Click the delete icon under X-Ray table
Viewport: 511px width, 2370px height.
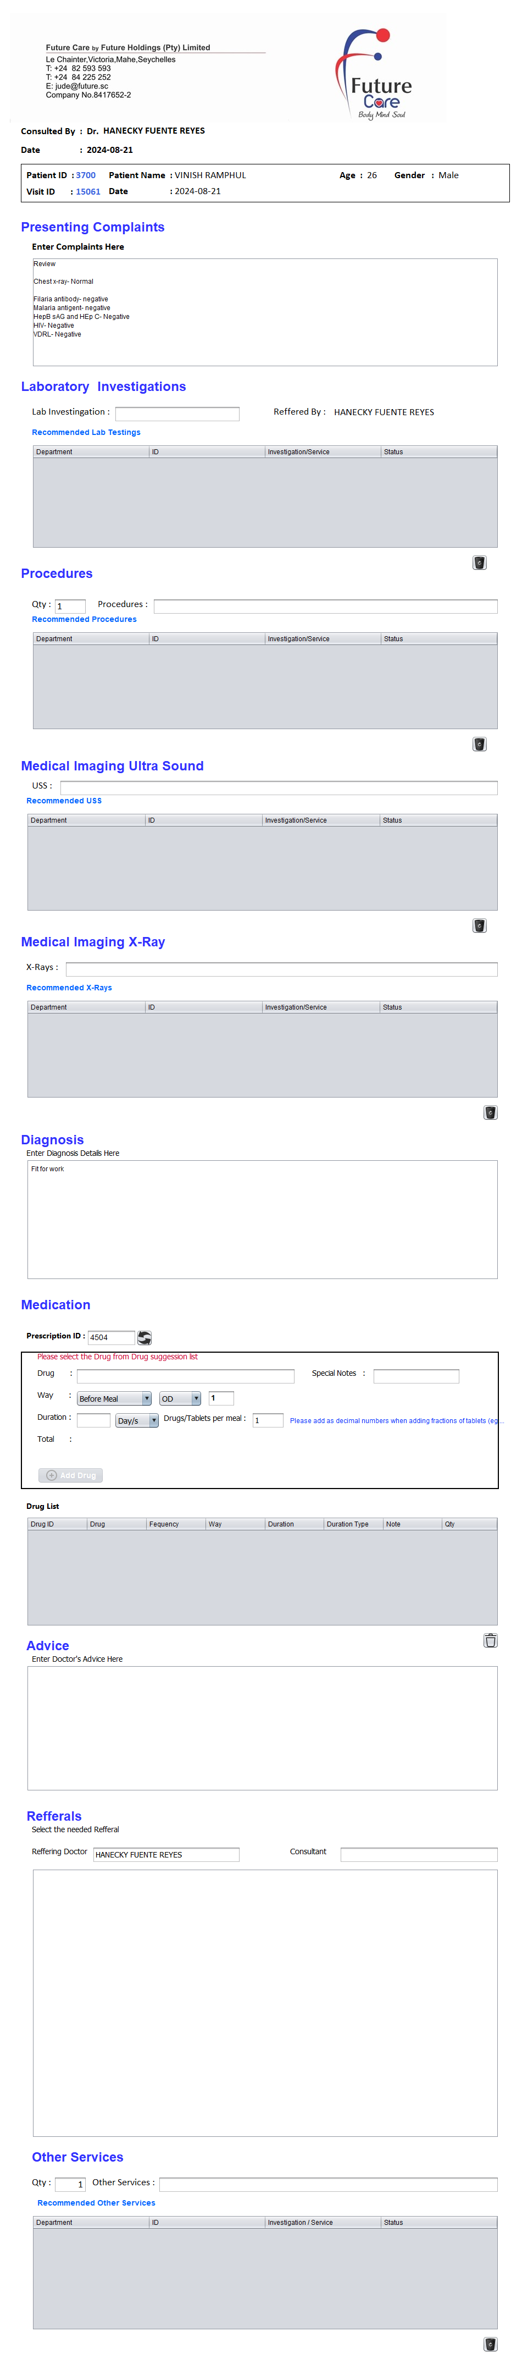coord(490,1112)
